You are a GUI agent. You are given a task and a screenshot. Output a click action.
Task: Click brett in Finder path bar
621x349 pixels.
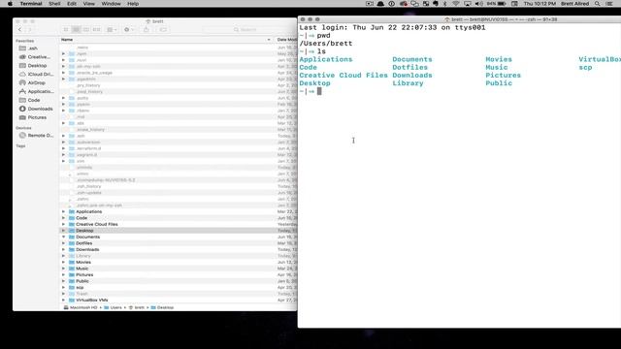(x=136, y=307)
